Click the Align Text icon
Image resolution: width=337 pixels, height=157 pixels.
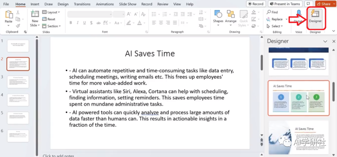201,19
